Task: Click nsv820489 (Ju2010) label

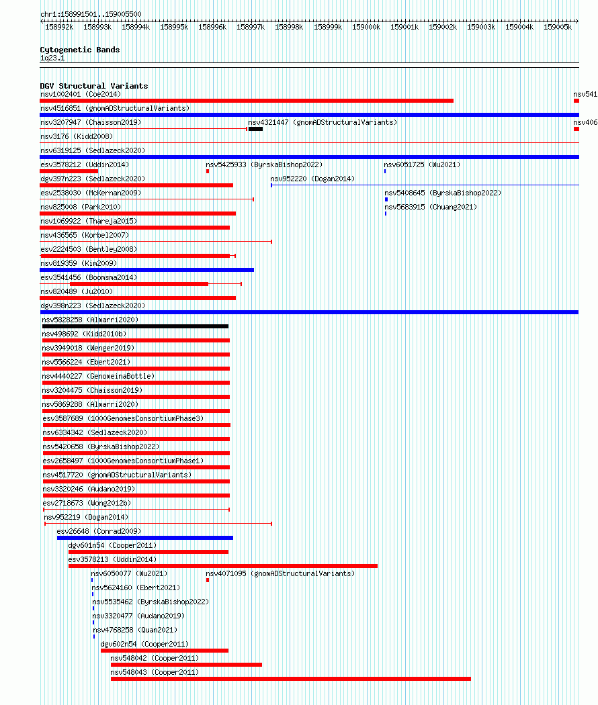Action: click(x=77, y=291)
